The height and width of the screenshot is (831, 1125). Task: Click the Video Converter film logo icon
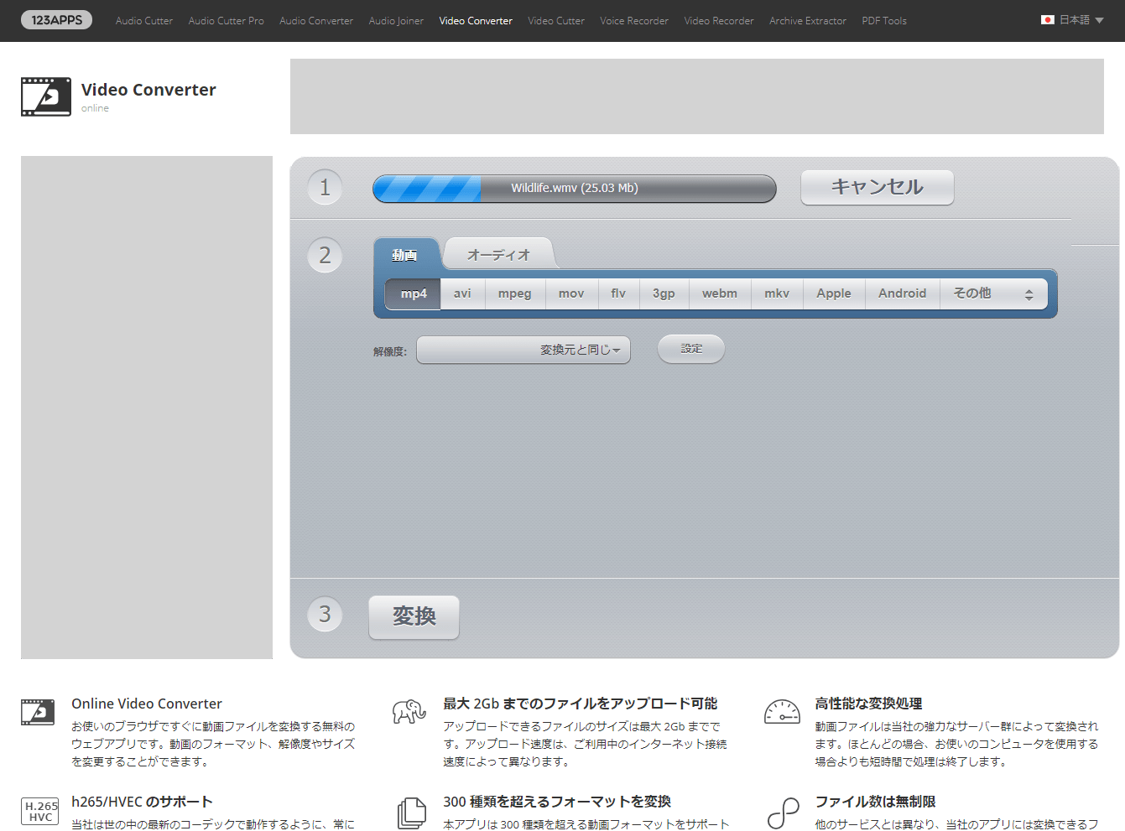point(46,96)
